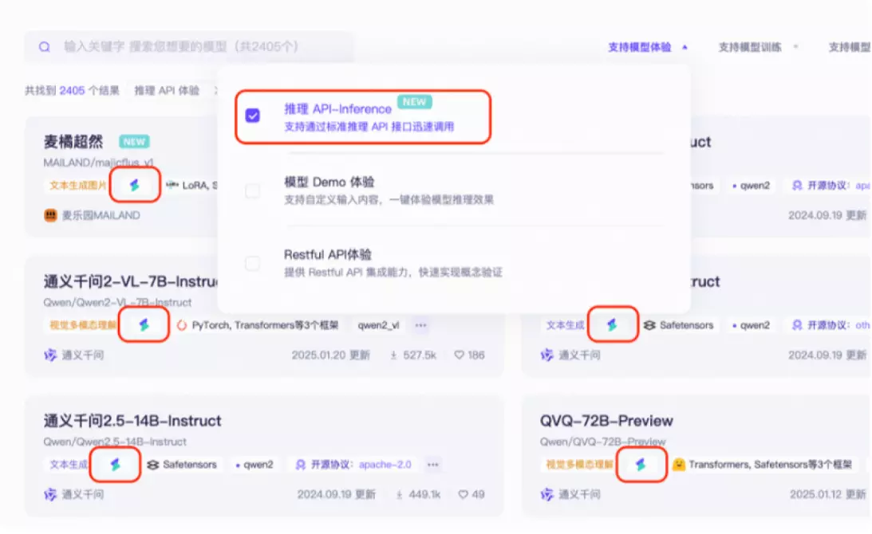
Task: Select the 推理 API-Inference option label
Action: click(x=337, y=109)
